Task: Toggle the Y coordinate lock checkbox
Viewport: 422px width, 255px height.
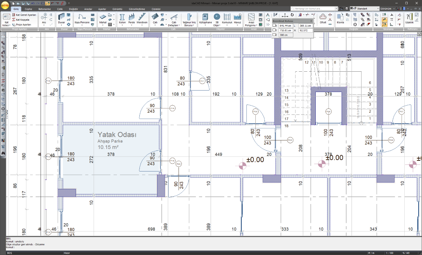Action: (x=274, y=30)
